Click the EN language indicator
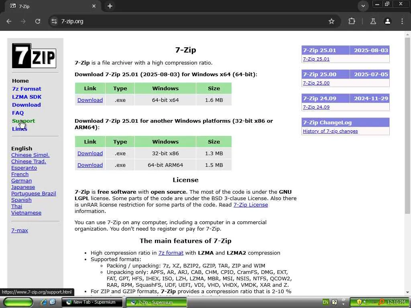This screenshot has width=411, height=308. (x=325, y=302)
